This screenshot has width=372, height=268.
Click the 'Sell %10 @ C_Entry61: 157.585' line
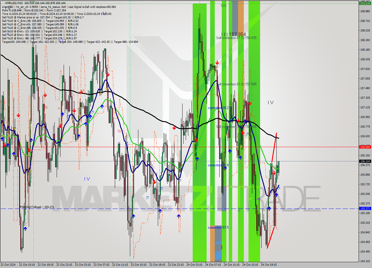[40, 24]
